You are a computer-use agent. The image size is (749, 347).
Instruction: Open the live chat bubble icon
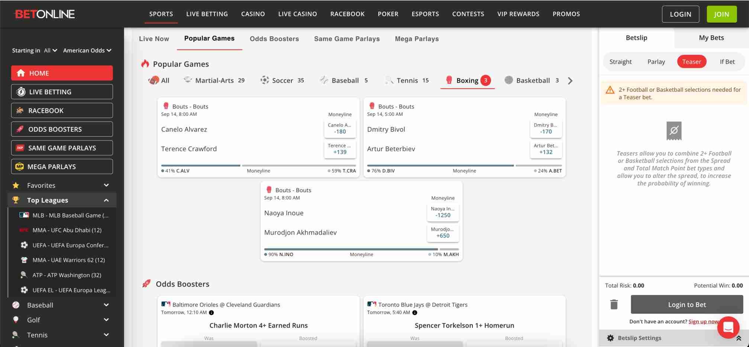click(x=728, y=327)
